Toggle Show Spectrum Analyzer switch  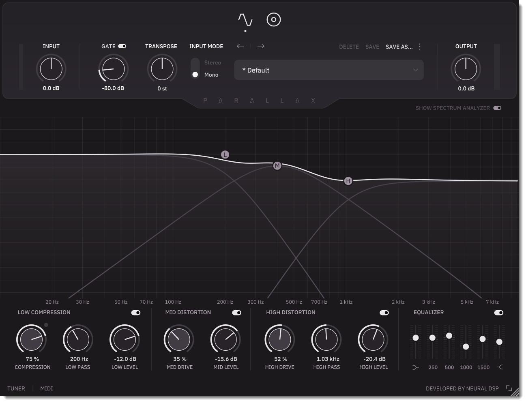497,108
